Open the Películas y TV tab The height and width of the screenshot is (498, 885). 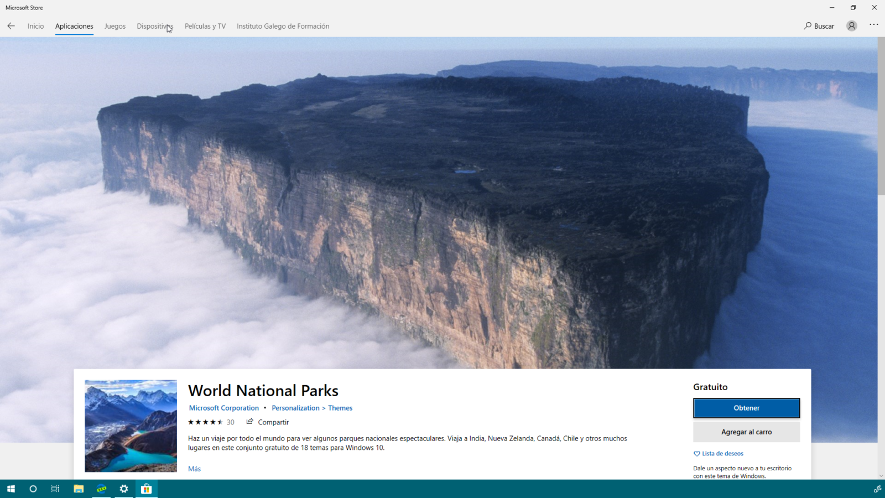click(205, 26)
